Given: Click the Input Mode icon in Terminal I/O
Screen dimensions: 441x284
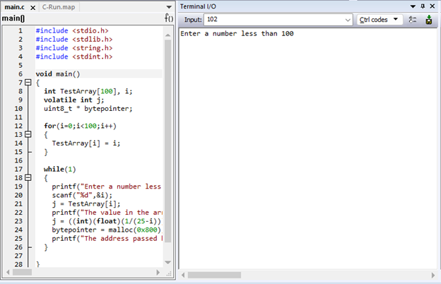Looking at the screenshot, I should coord(413,20).
